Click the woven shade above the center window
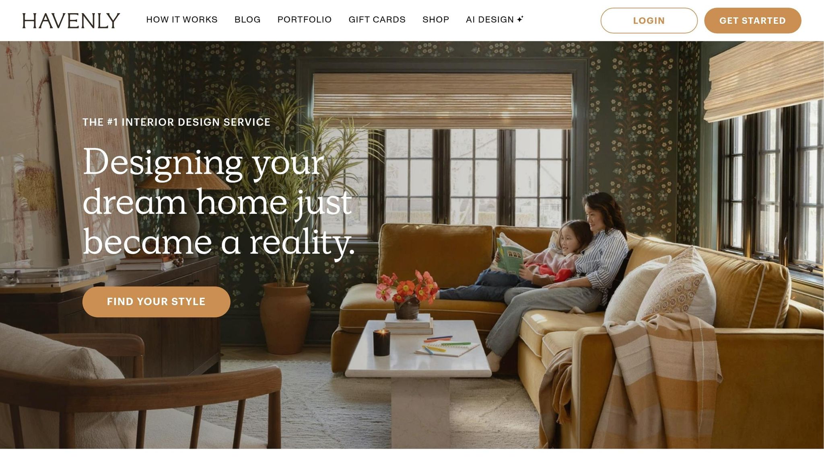Screen dimensions: 824x463 (x=443, y=101)
